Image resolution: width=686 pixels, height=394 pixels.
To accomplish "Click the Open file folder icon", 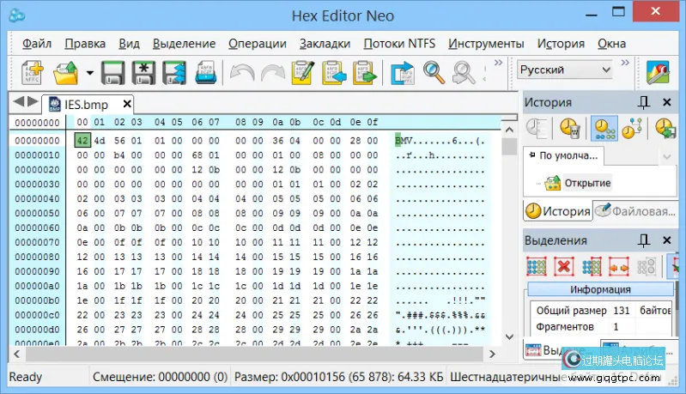I will (65, 73).
